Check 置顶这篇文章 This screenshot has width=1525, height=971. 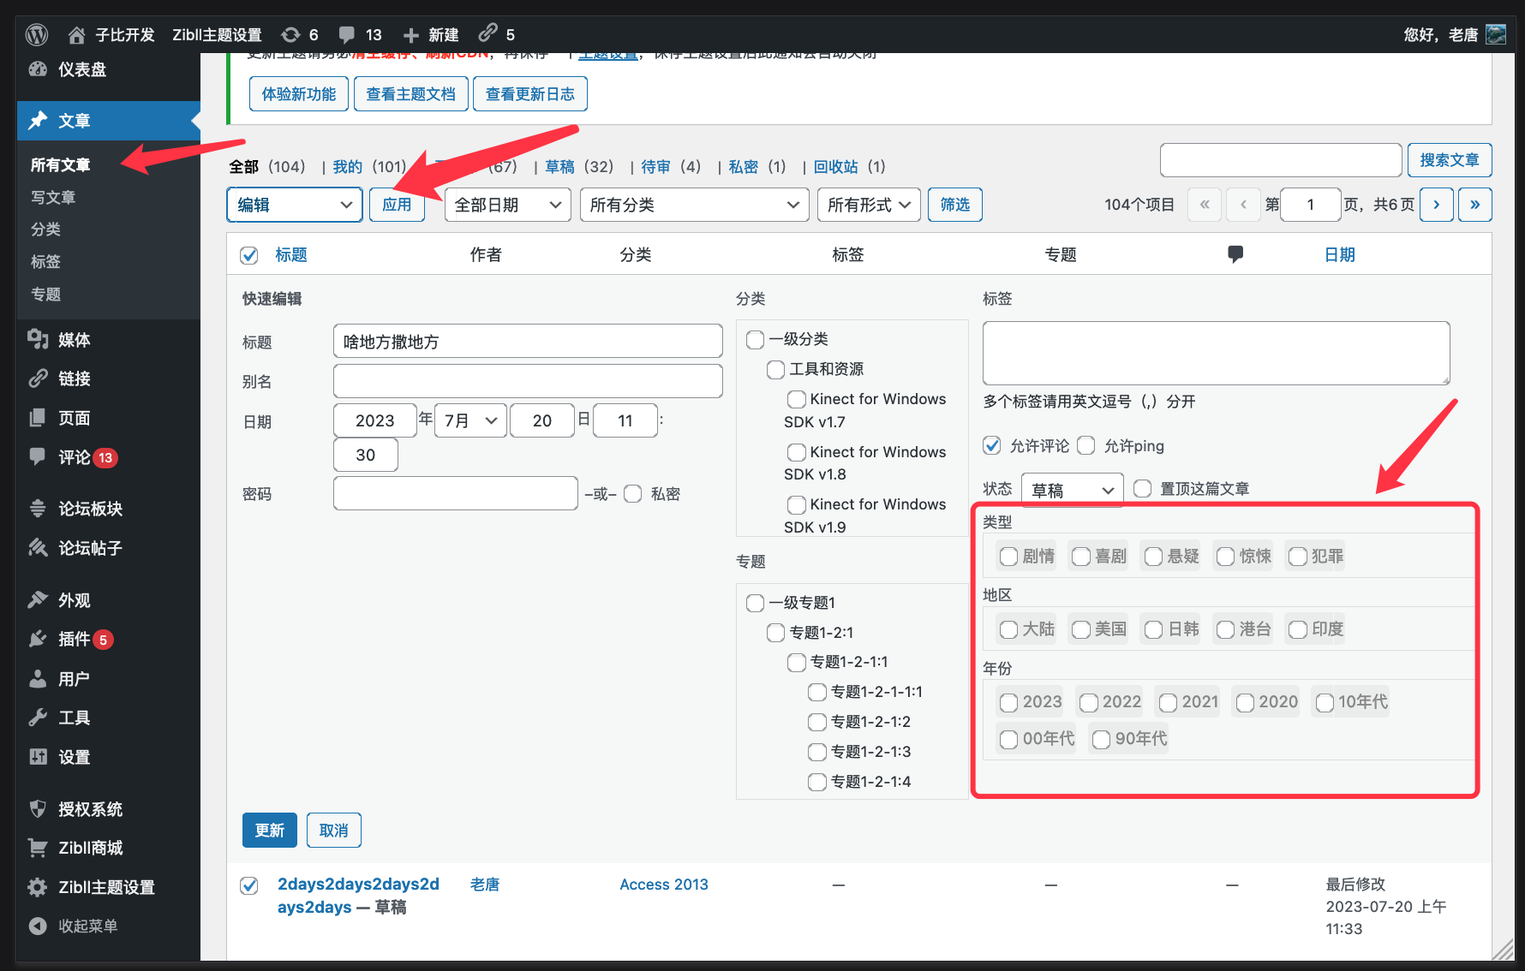coord(1142,488)
